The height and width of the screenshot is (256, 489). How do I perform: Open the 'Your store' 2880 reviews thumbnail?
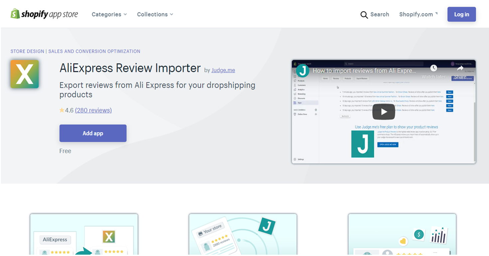click(x=243, y=234)
